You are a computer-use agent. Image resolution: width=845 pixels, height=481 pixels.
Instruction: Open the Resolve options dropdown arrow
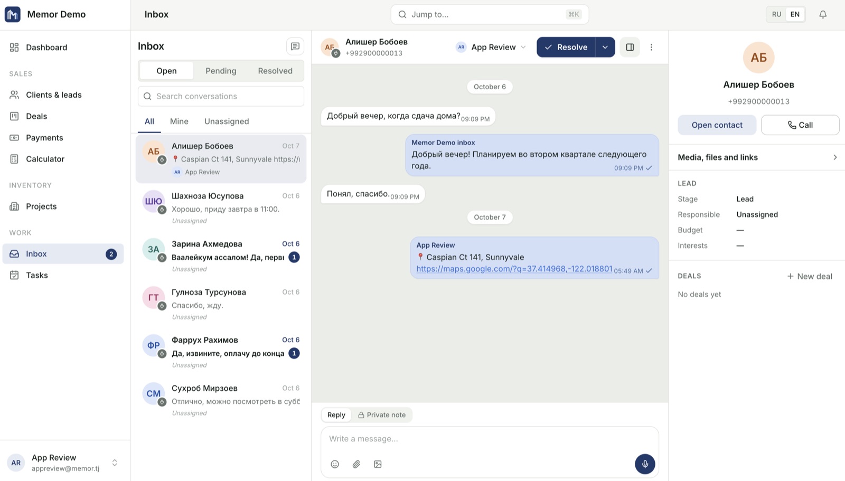pyautogui.click(x=605, y=47)
